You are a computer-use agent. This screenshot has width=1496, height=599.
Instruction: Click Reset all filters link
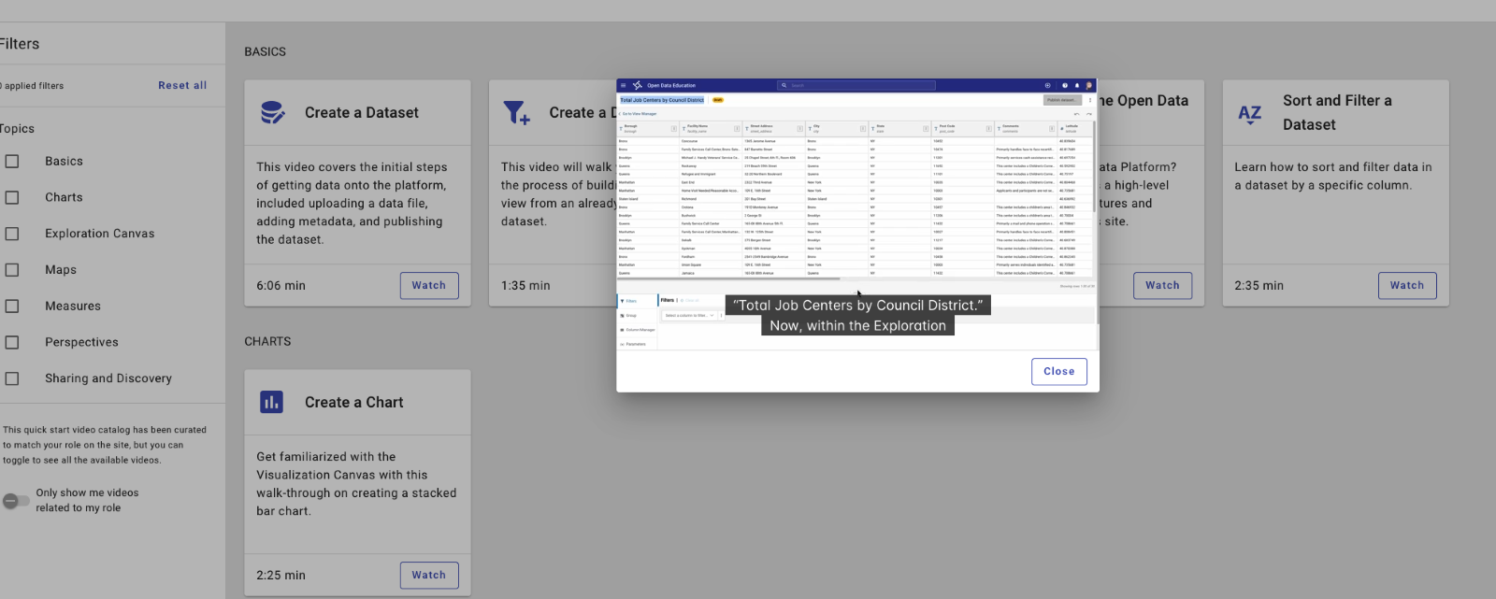[182, 85]
